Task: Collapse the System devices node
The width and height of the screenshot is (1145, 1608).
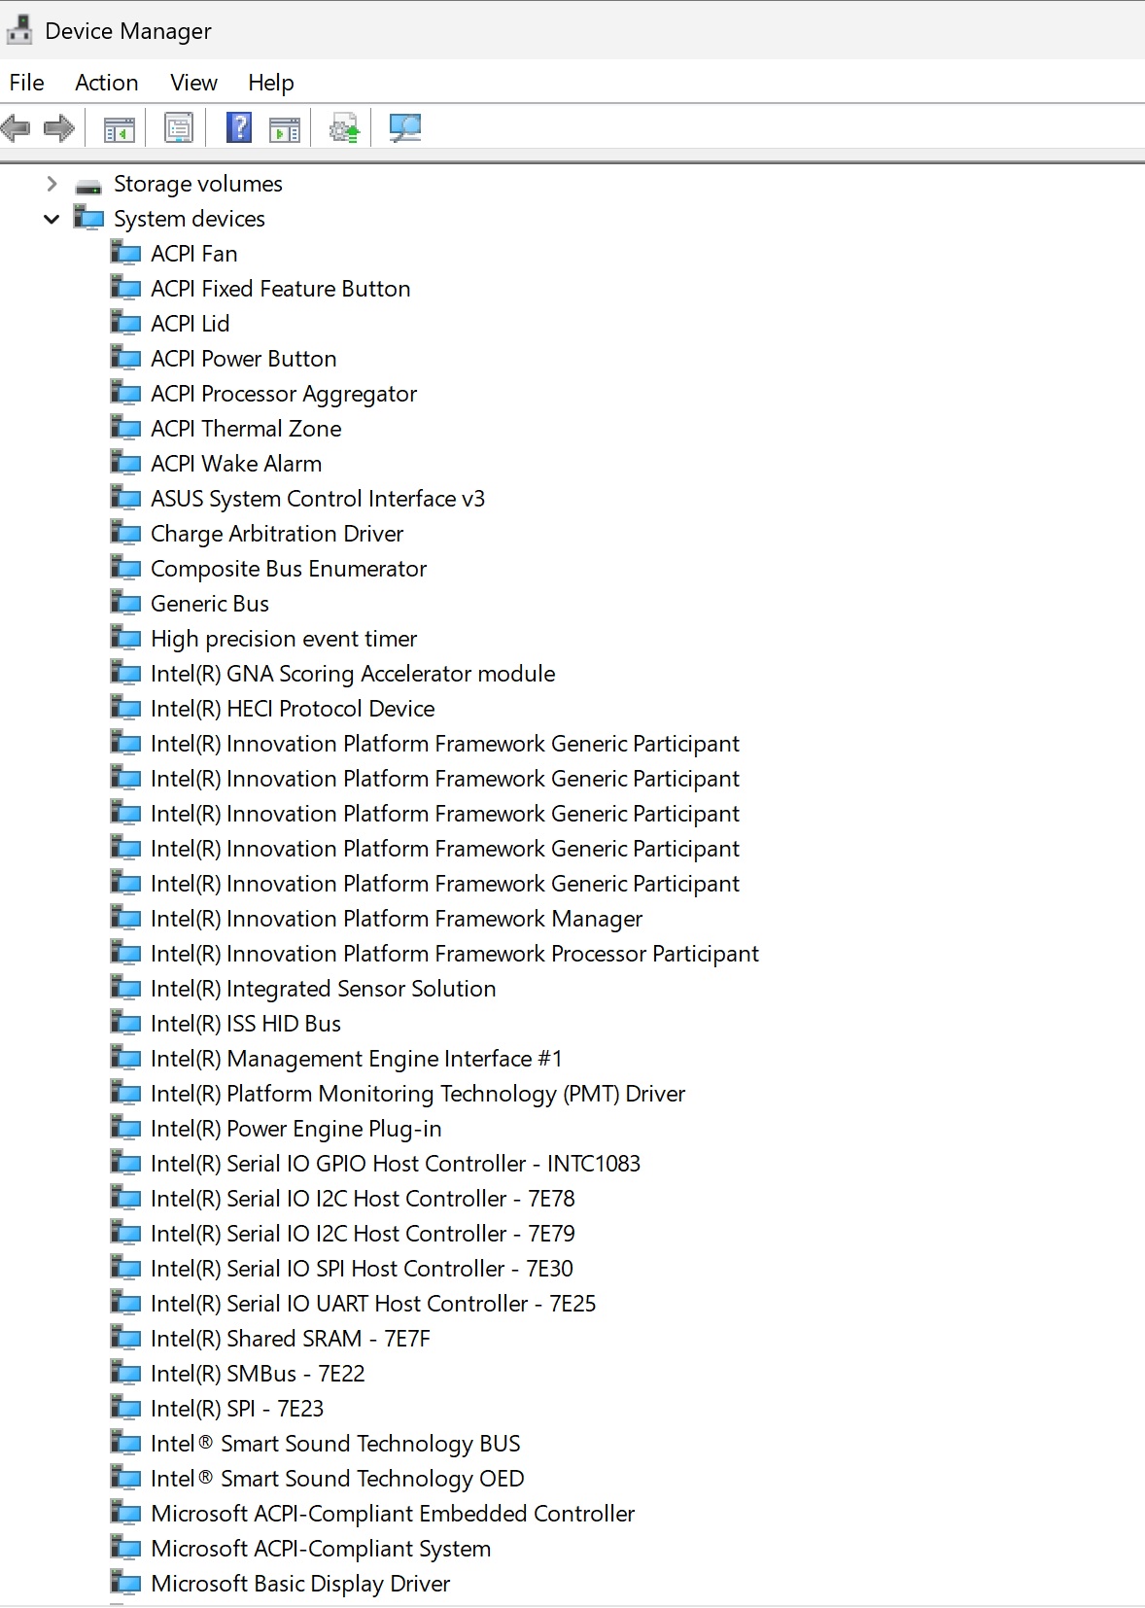Action: click(52, 219)
